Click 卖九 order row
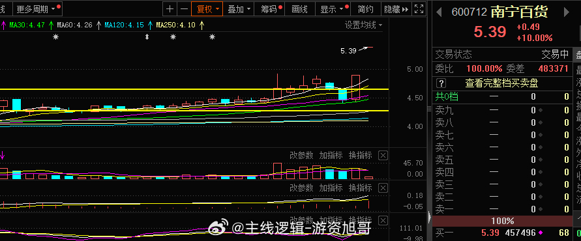 coord(503,110)
